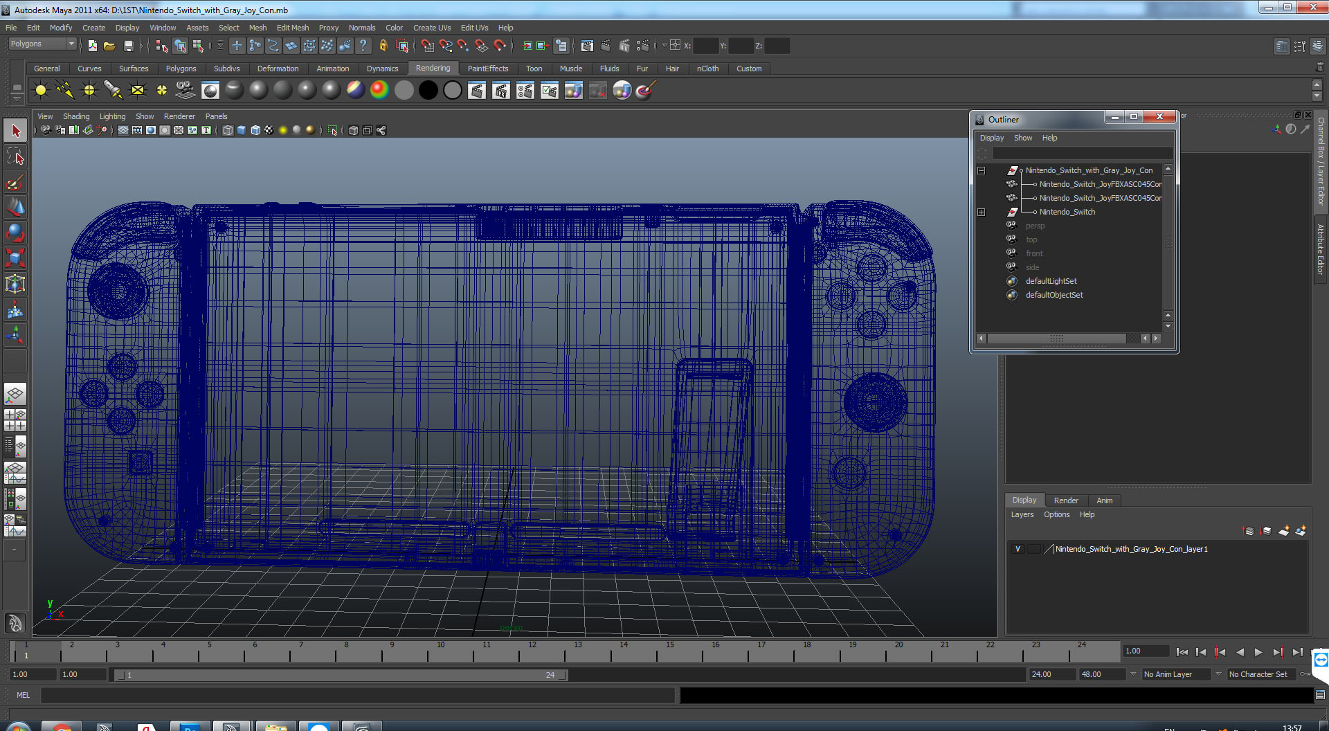The height and width of the screenshot is (731, 1329).
Task: Activate the Lasso Select tool
Action: (15, 157)
